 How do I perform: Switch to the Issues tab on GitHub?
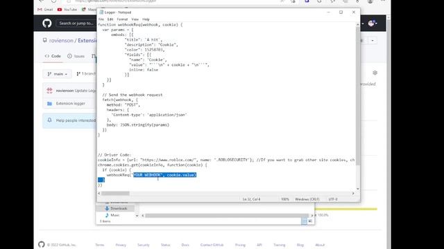(x=76, y=56)
